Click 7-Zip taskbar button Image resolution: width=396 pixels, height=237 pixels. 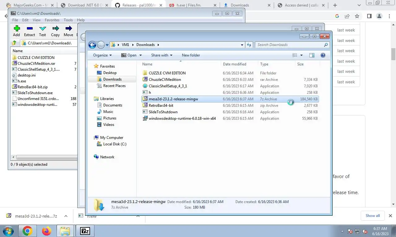point(85,231)
